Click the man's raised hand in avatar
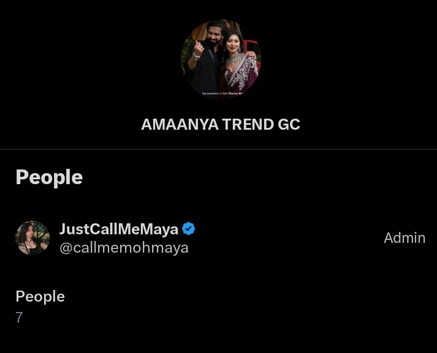The width and height of the screenshot is (437, 353). click(x=199, y=48)
